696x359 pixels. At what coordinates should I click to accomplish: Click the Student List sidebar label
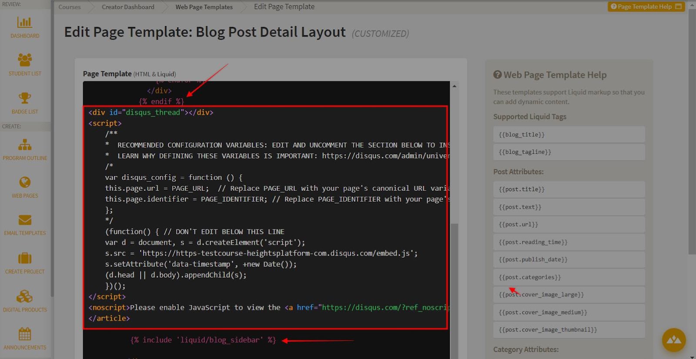(25, 74)
